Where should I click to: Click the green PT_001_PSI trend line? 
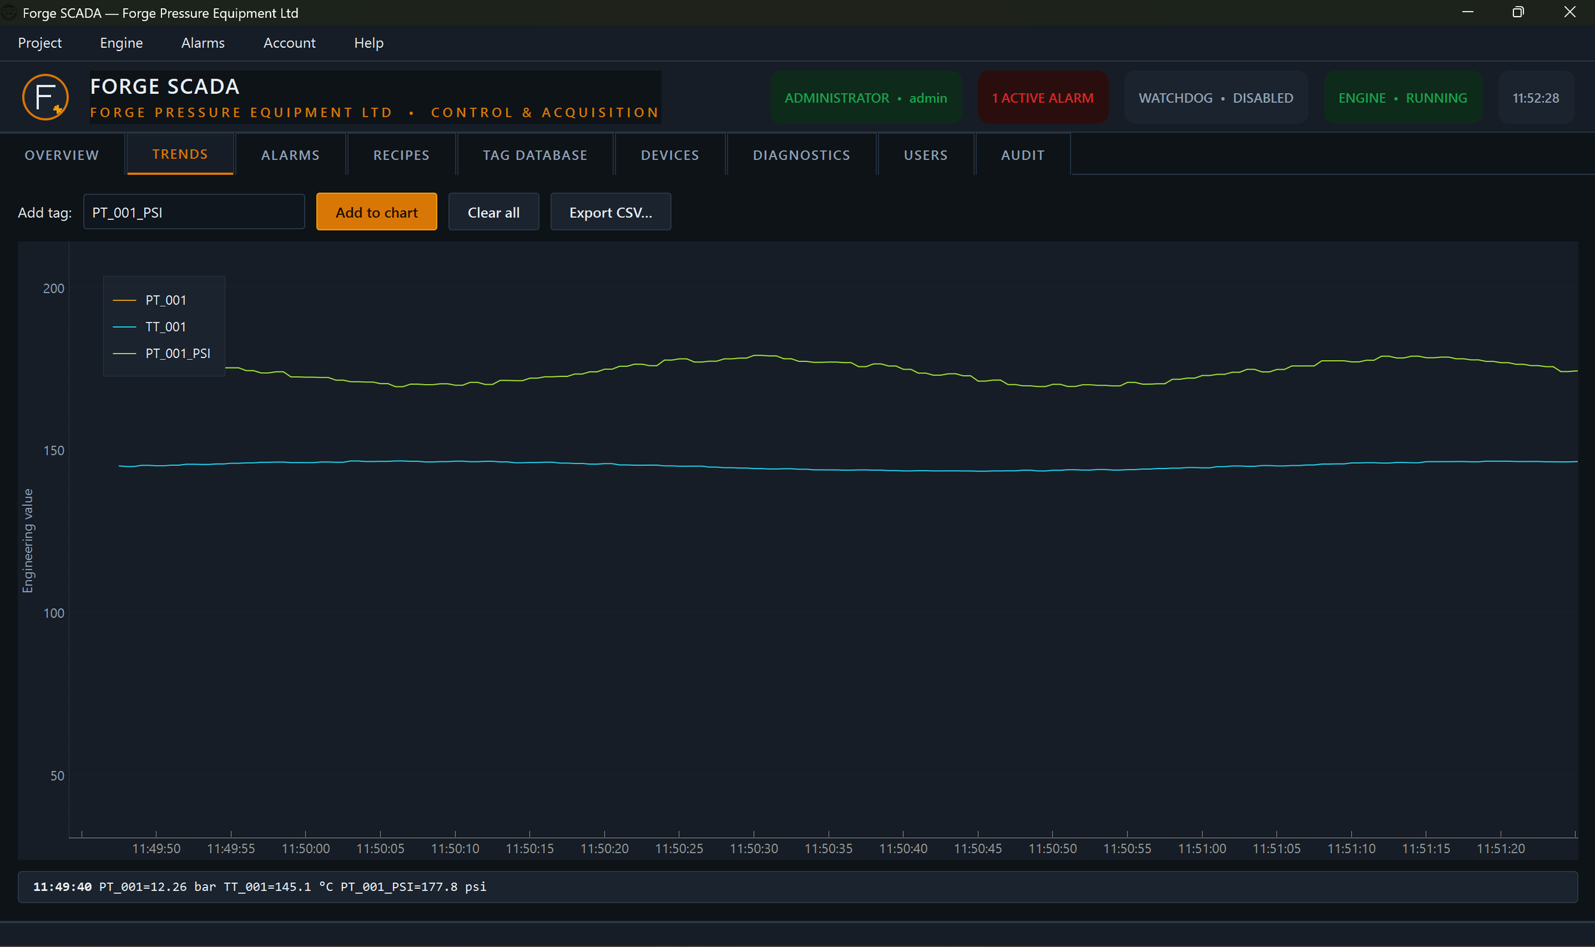(829, 362)
